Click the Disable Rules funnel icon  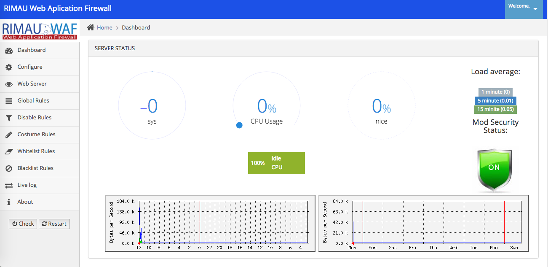[9, 118]
